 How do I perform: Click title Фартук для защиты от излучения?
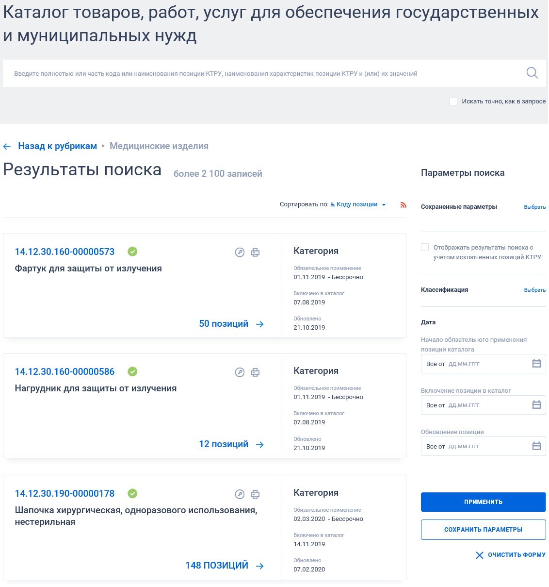[x=88, y=268]
